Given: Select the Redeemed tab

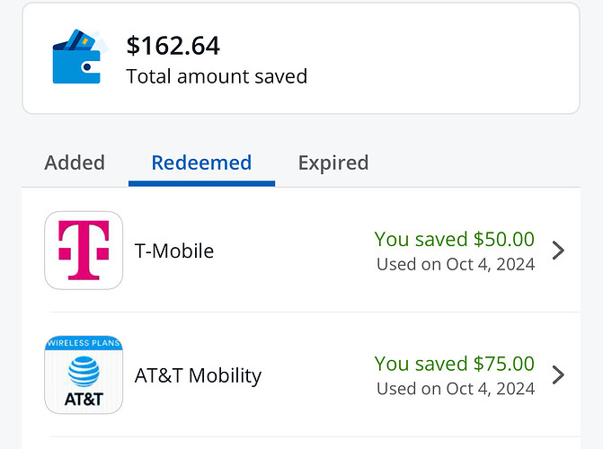Looking at the screenshot, I should (x=201, y=163).
